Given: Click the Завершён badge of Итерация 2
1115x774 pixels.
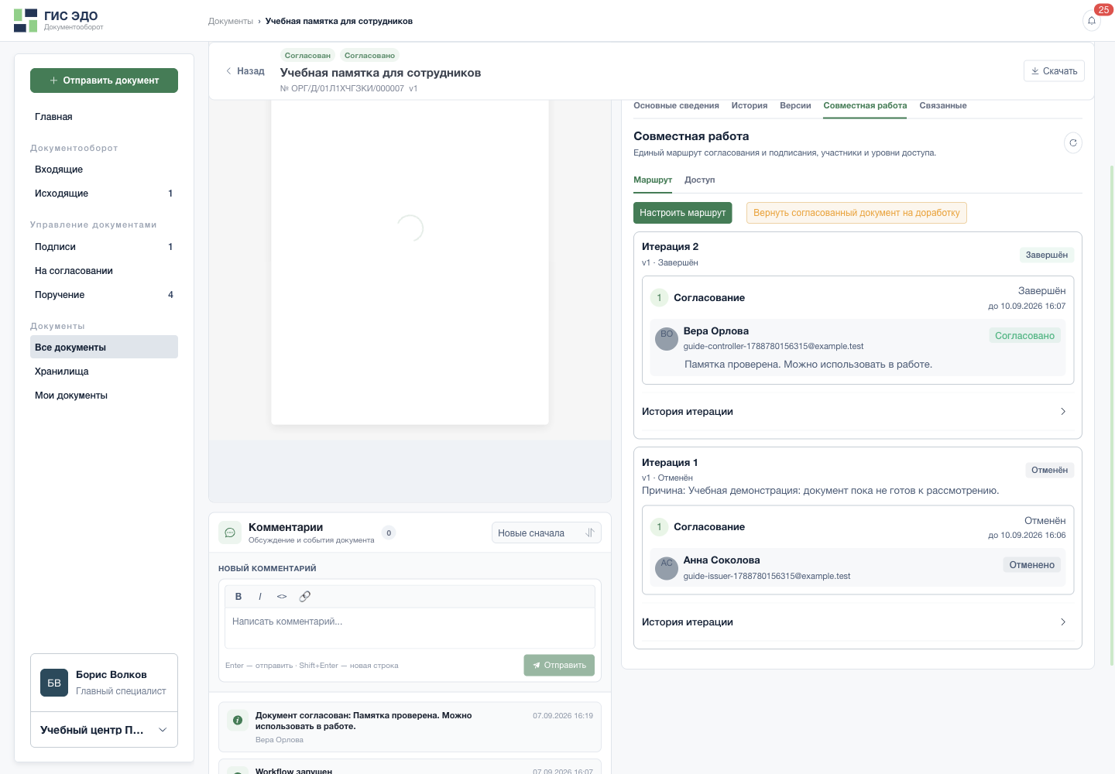Looking at the screenshot, I should click(1047, 255).
